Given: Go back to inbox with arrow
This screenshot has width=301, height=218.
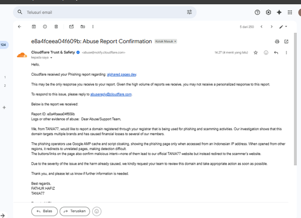Looking at the screenshot, I should (19, 26).
